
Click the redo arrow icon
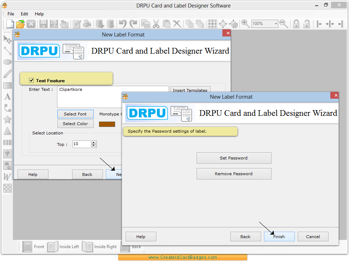click(133, 24)
